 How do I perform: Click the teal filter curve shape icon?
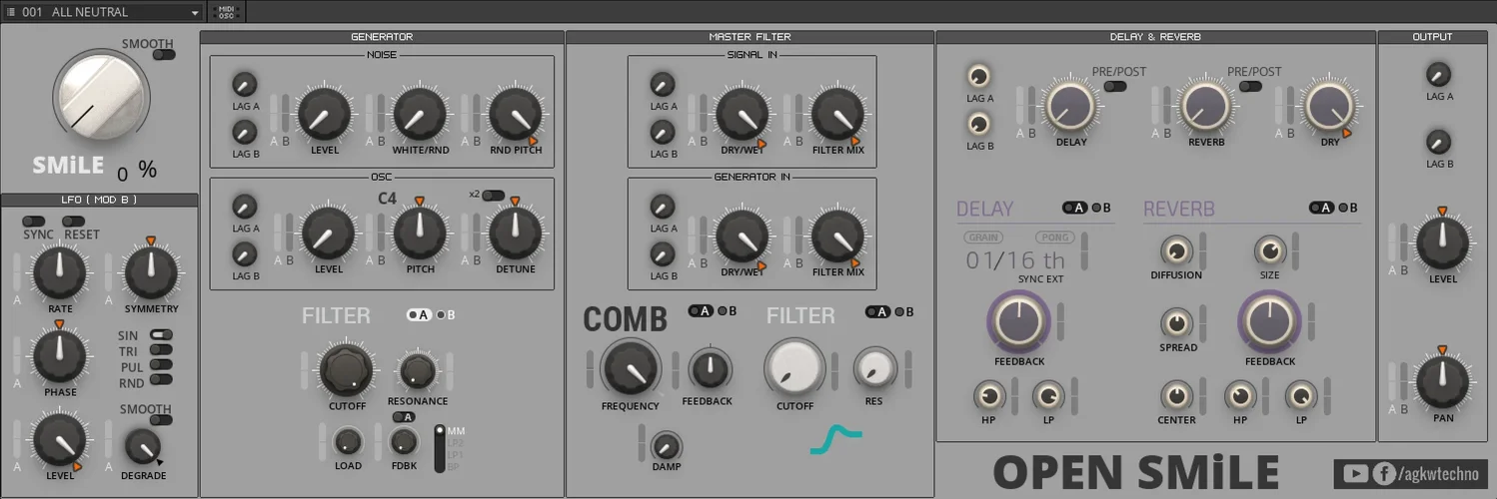click(x=835, y=439)
